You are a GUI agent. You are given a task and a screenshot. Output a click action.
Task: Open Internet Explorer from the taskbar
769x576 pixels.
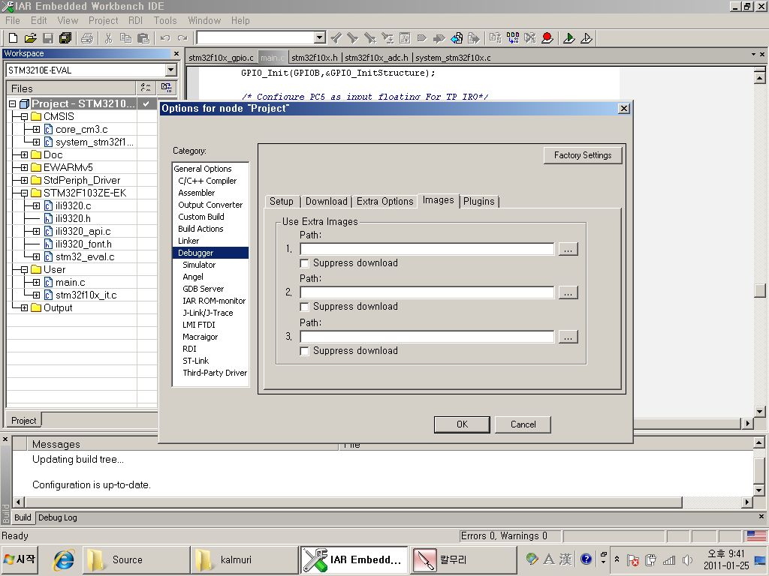64,559
